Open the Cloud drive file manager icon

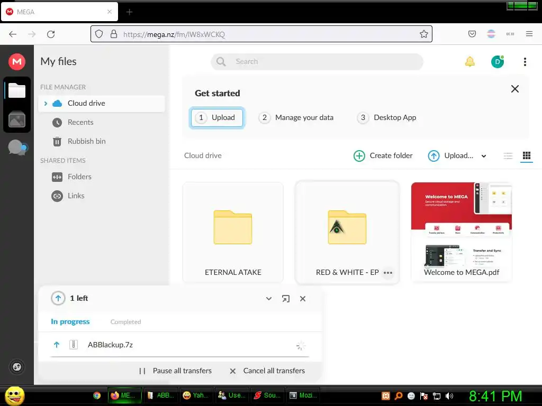click(16, 90)
